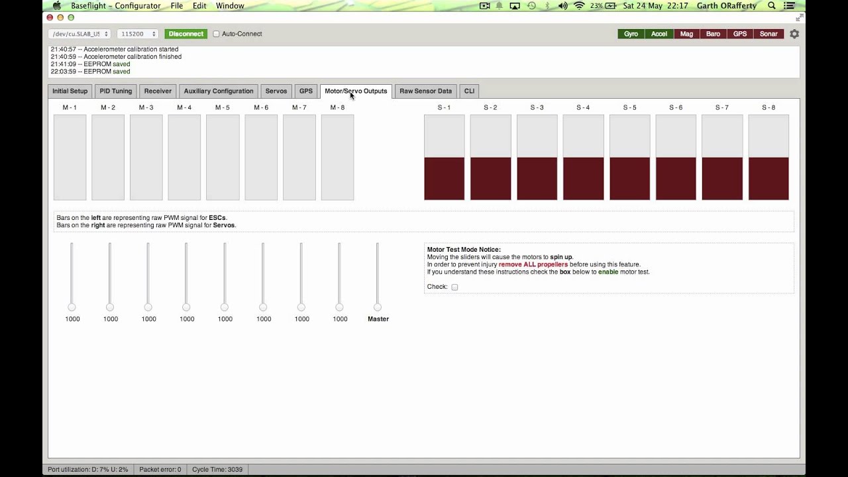Click the second motor slider handle
Image resolution: width=848 pixels, height=477 pixels.
click(110, 307)
